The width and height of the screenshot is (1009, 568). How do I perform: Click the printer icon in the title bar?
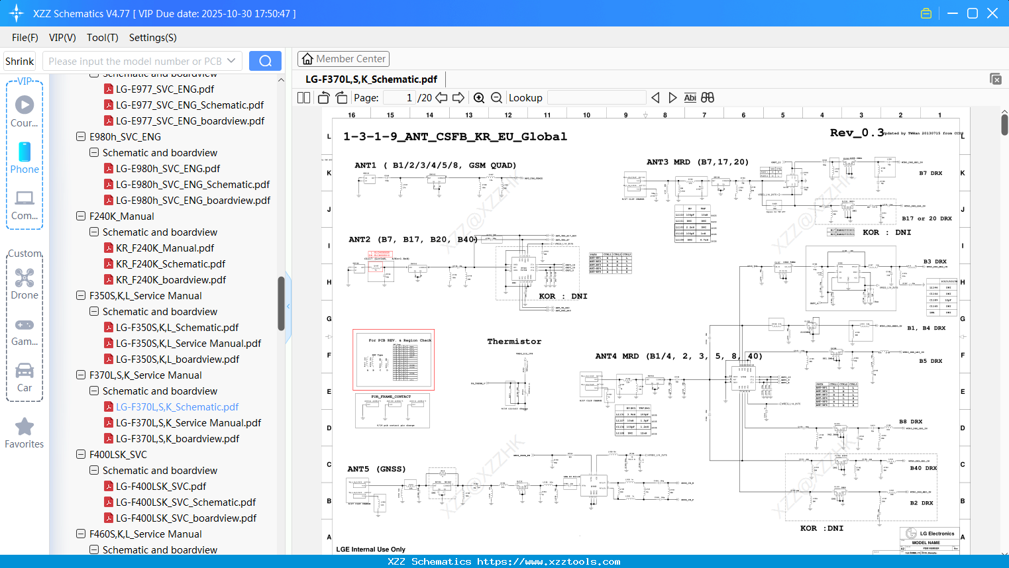click(926, 13)
